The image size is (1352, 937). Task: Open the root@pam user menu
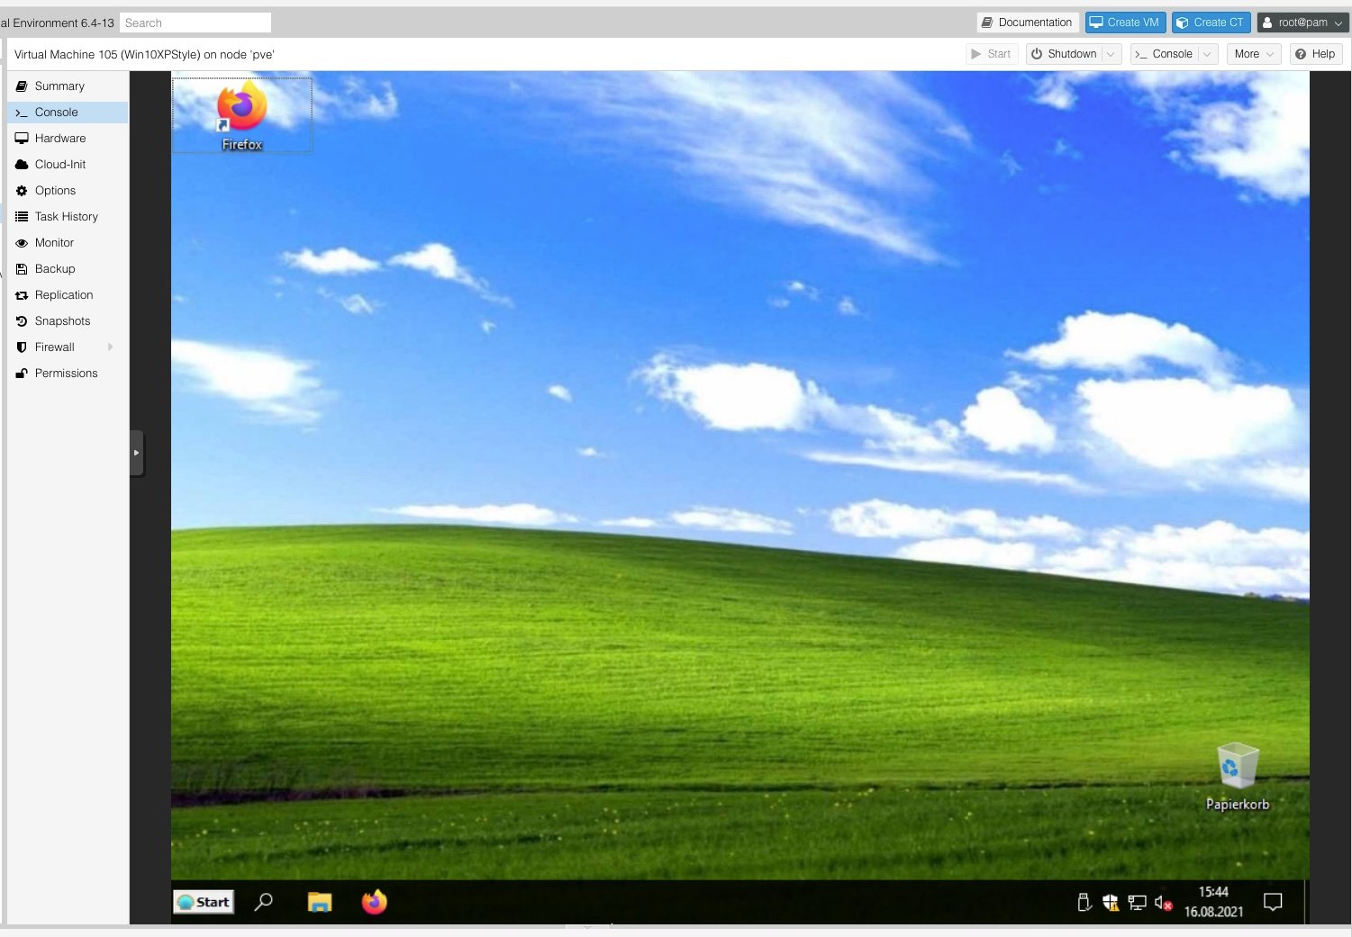(1302, 23)
